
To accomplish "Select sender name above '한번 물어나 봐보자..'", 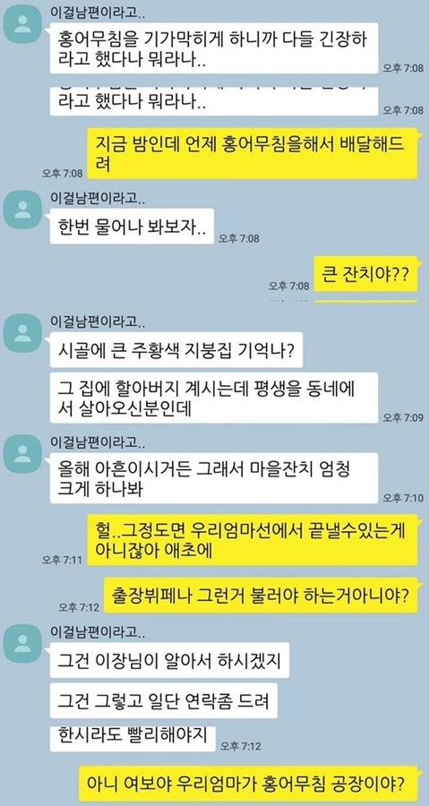I will point(98,197).
